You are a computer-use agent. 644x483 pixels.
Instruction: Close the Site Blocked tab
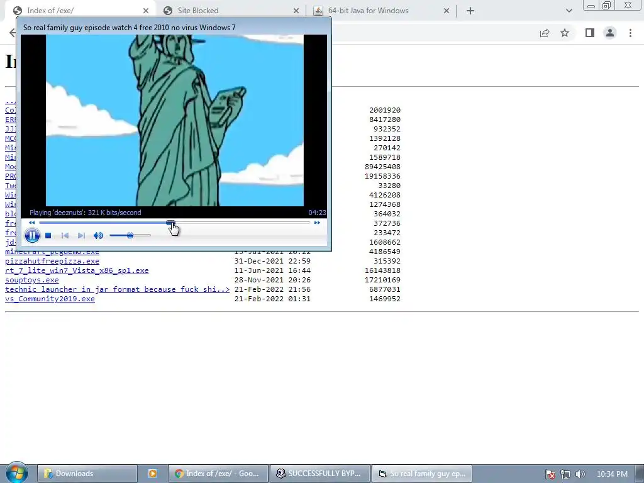(296, 11)
